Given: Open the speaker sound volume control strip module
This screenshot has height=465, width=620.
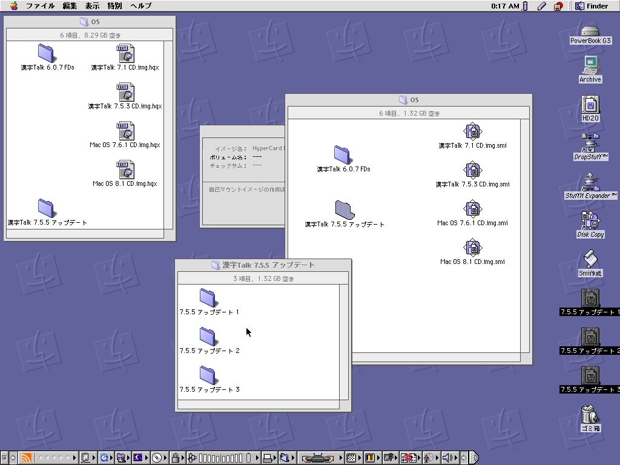Looking at the screenshot, I should click(450, 458).
